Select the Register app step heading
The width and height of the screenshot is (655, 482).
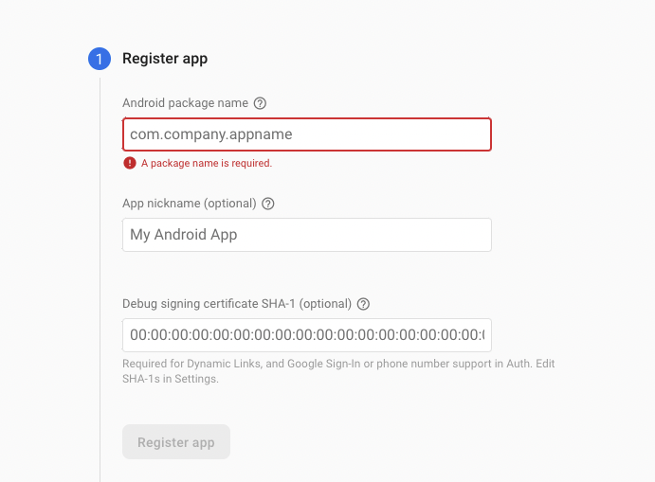tap(165, 59)
